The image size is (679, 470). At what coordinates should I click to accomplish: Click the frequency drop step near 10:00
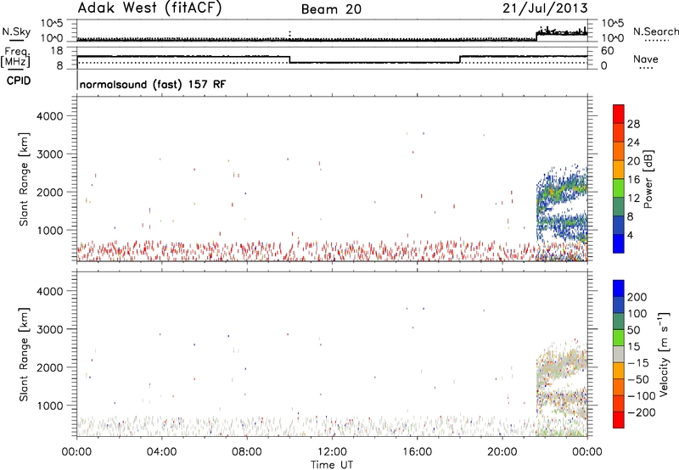(x=289, y=59)
